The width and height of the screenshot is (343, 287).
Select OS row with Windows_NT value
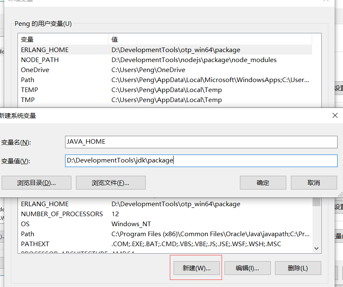click(166, 224)
